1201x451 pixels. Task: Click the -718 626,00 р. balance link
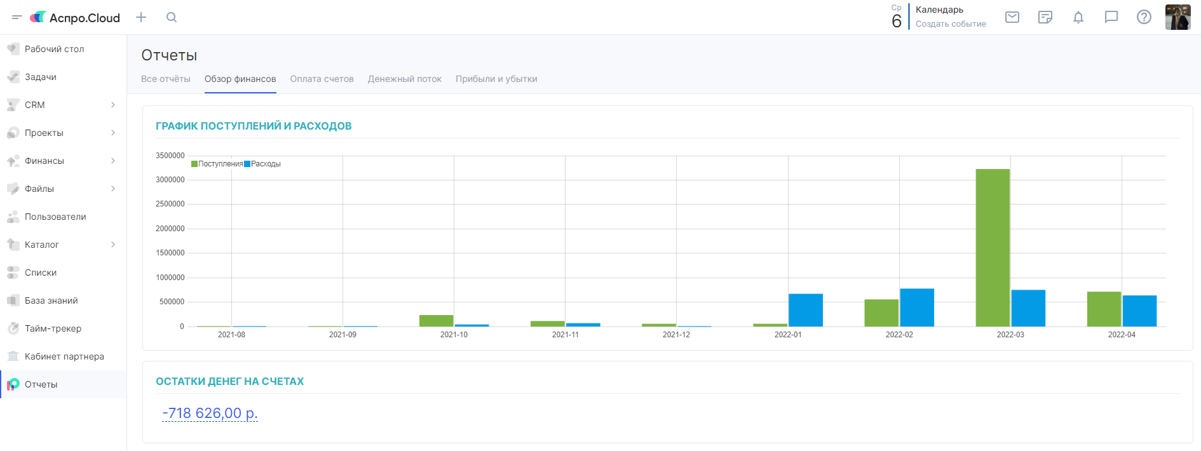pos(210,413)
